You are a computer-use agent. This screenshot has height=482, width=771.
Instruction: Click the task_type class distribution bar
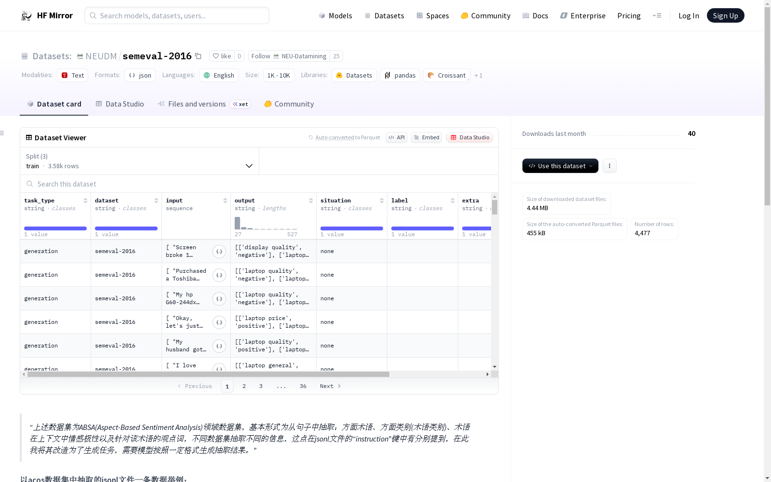(55, 228)
